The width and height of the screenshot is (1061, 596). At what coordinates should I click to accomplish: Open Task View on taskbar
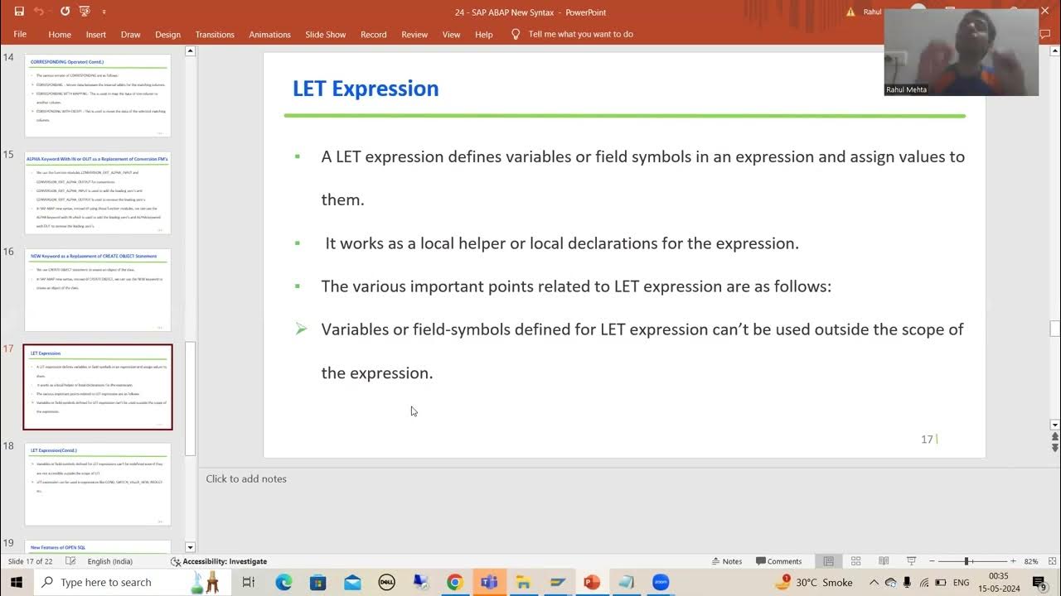click(248, 583)
